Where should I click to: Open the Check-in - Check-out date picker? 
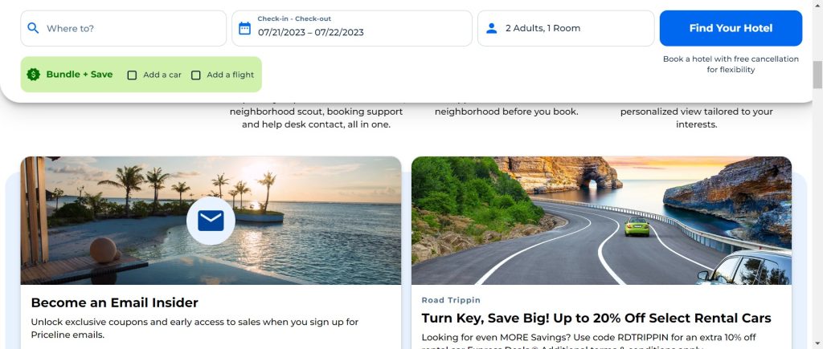[x=351, y=28]
